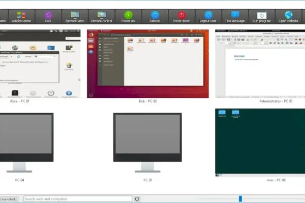
Task: Select the max - PC 06 thumbnail
Action: 260,143
